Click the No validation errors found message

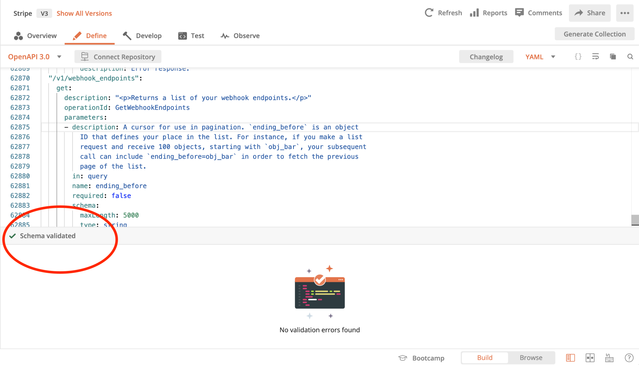click(320, 330)
